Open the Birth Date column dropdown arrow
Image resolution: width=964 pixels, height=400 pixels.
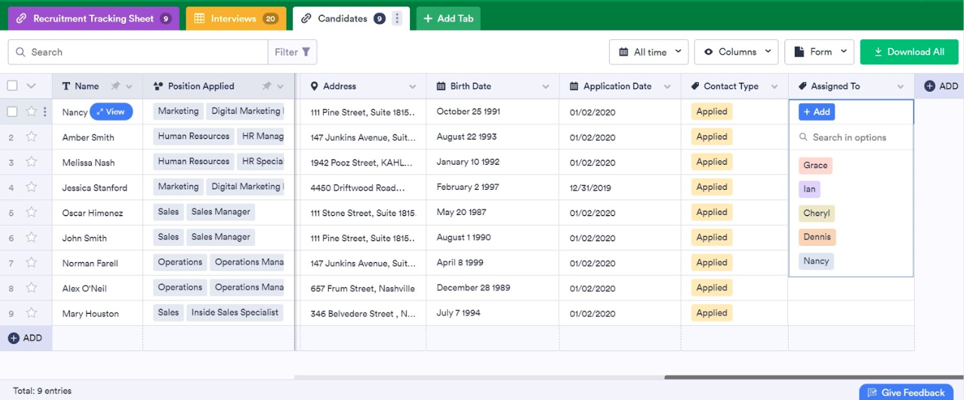pyautogui.click(x=545, y=87)
